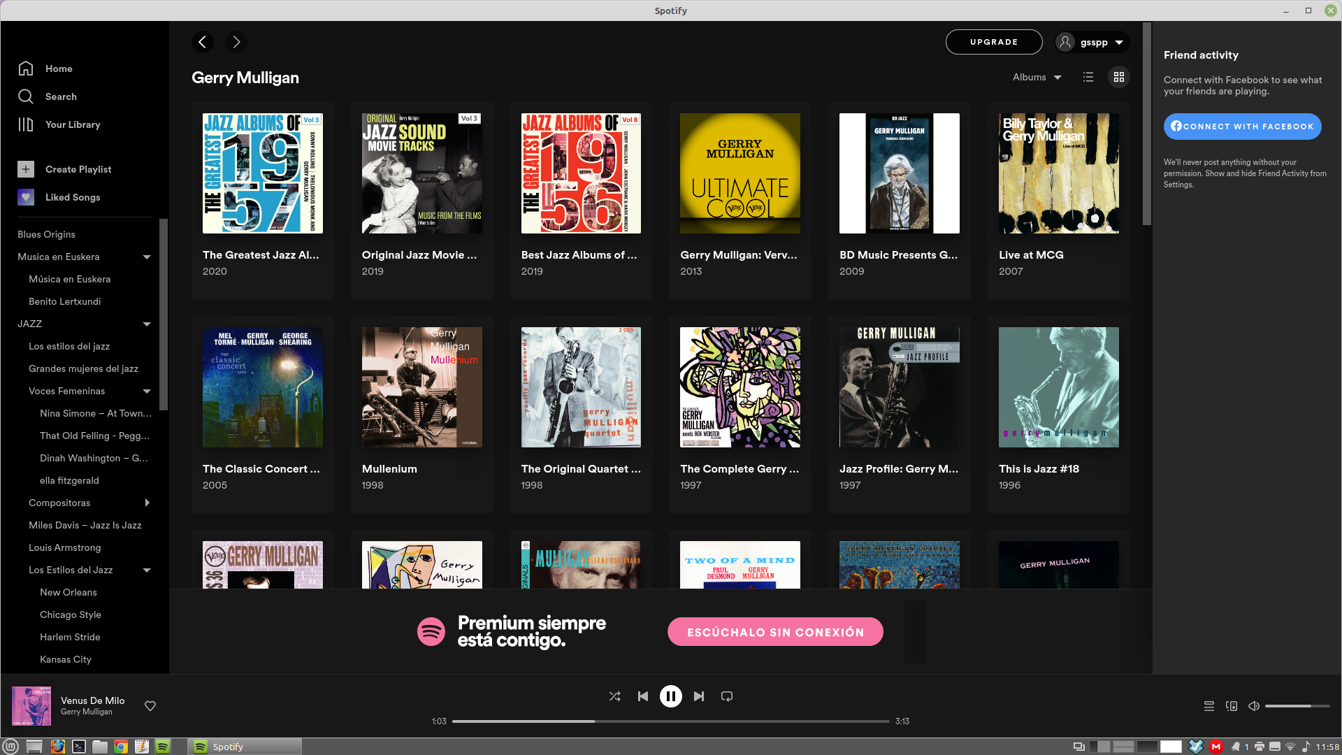This screenshot has height=755, width=1342.
Task: Click the Venus De Milo song title
Action: pyautogui.click(x=92, y=700)
